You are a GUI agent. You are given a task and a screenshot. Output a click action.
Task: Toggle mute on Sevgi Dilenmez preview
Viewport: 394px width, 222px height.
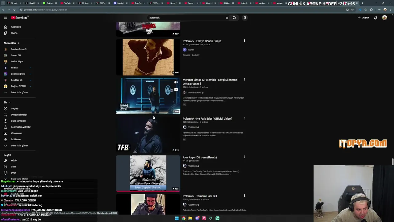click(176, 82)
